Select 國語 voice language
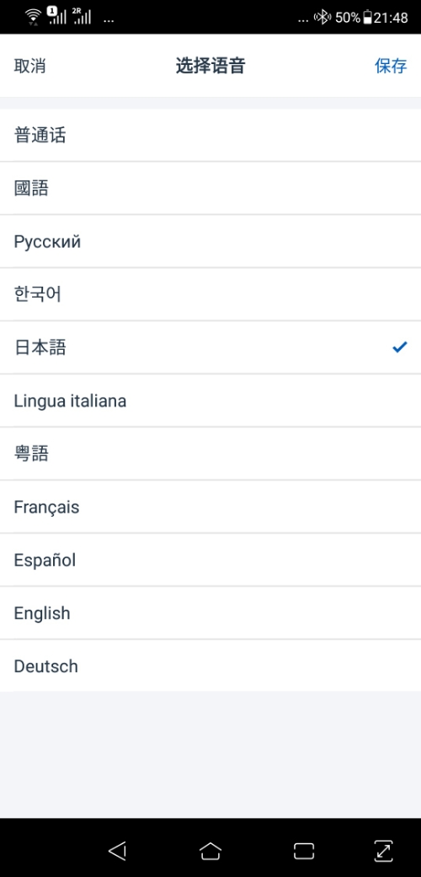 [x=210, y=189]
